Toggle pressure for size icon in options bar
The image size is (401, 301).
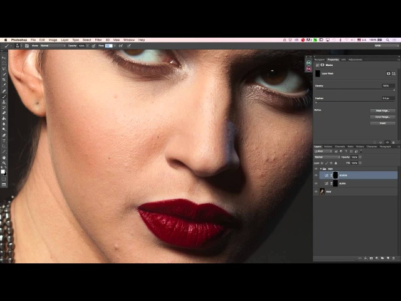129,46
